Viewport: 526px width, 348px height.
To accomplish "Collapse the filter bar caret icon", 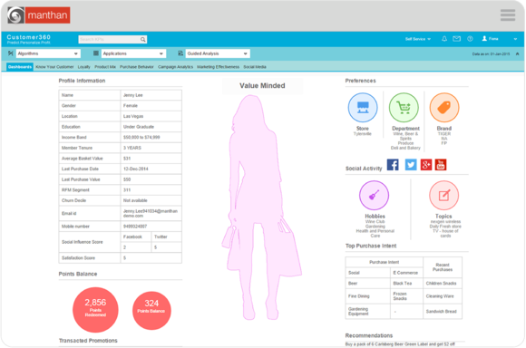I will point(517,53).
